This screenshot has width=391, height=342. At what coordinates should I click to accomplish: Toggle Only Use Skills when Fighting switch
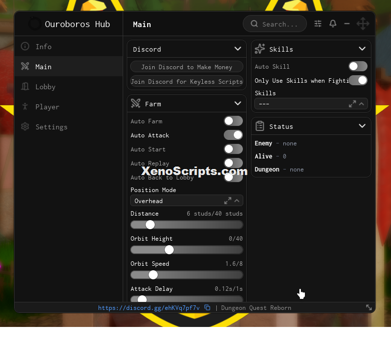pos(358,80)
